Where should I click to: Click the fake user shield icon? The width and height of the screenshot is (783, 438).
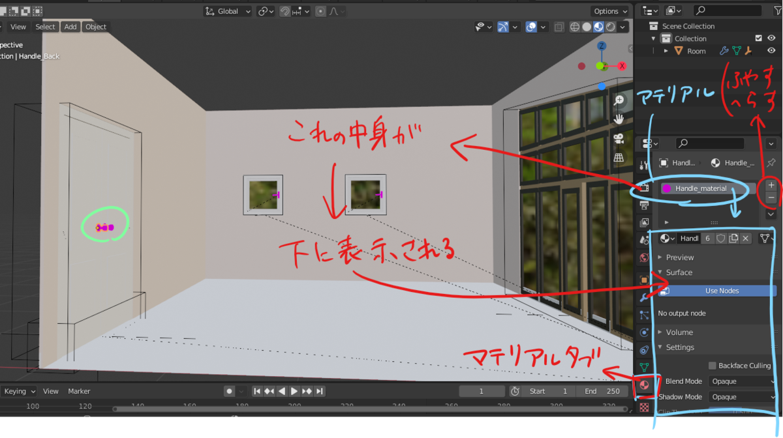pos(721,239)
